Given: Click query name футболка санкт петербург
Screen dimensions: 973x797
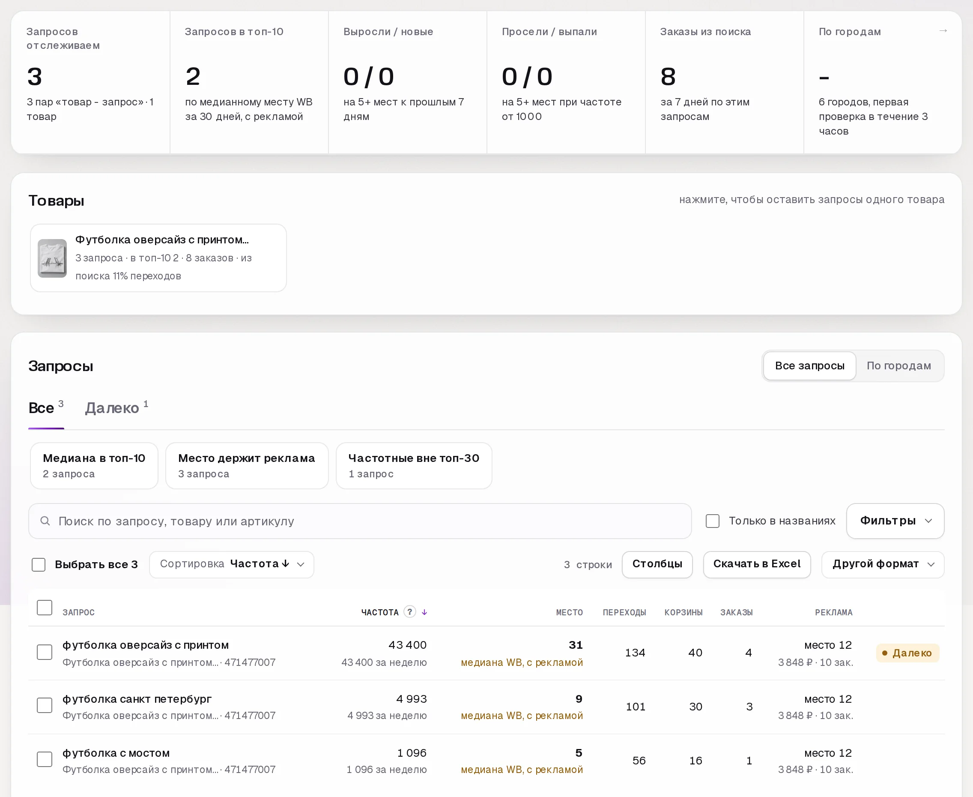Looking at the screenshot, I should 137,699.
